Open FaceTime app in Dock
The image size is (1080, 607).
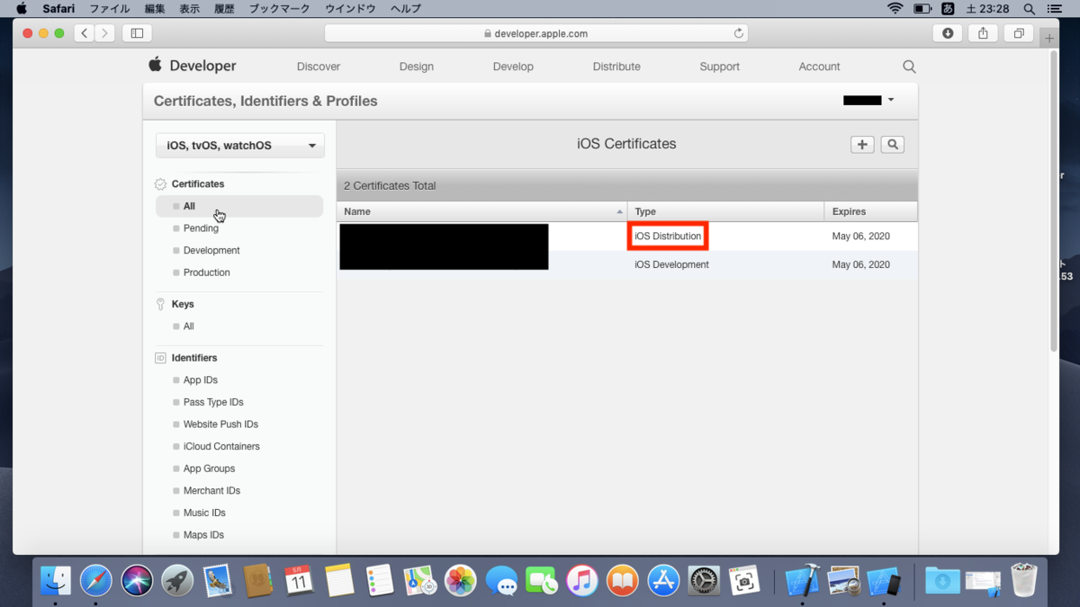point(542,582)
